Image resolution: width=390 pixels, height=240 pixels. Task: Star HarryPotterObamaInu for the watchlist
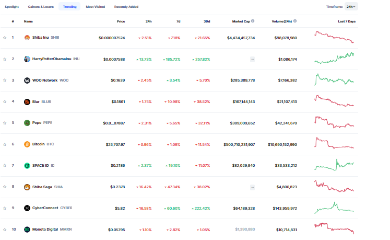pos(5,59)
